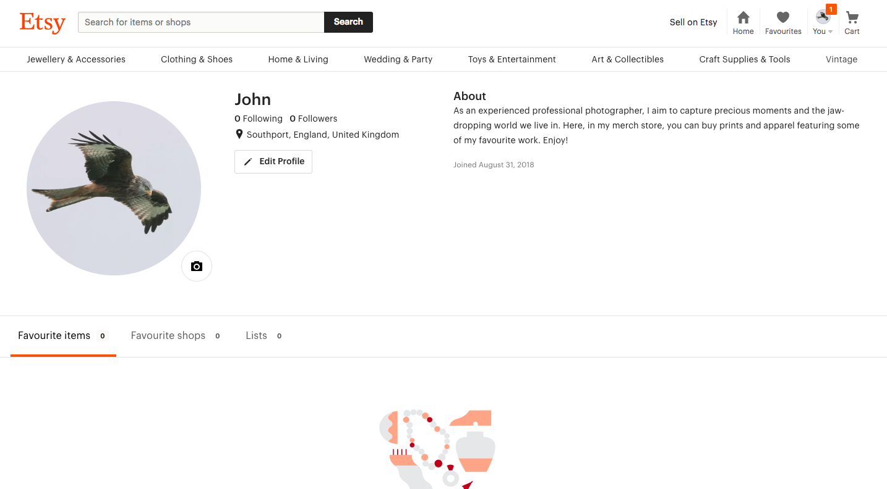Open the Lists tab
This screenshot has height=489, width=887.
[x=256, y=335]
